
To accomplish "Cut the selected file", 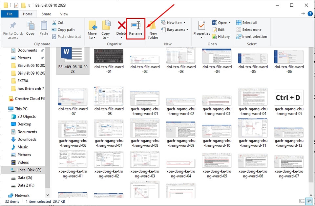I will click(x=58, y=23).
